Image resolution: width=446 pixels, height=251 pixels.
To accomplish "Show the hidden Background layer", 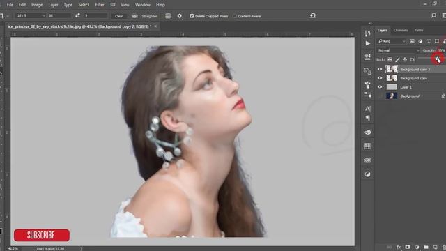I will [380, 96].
